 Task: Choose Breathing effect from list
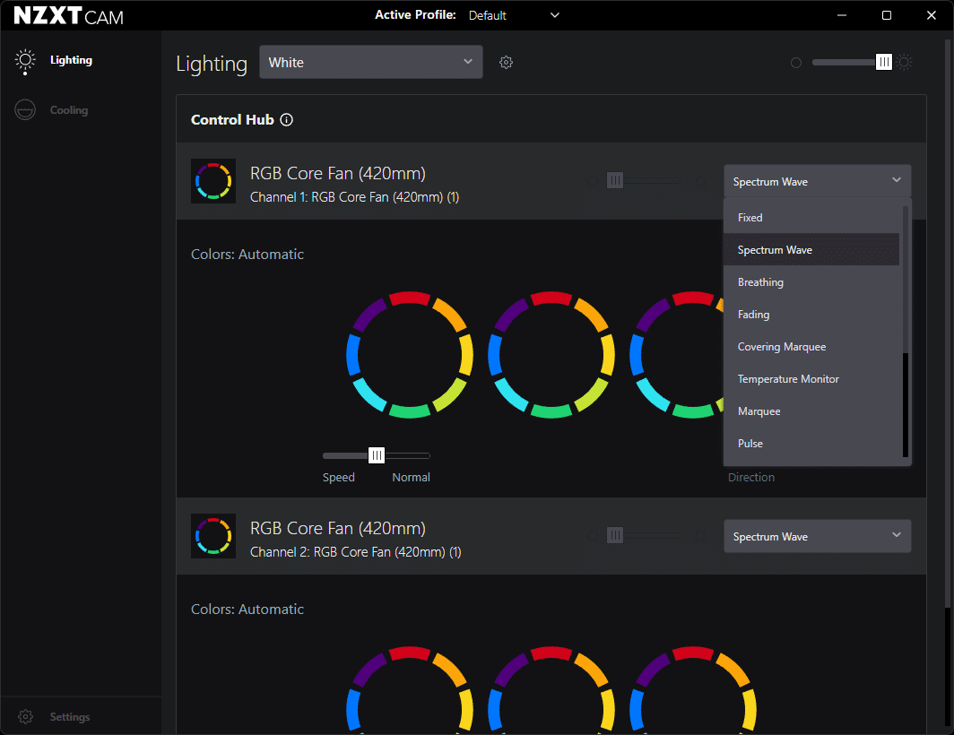point(760,282)
